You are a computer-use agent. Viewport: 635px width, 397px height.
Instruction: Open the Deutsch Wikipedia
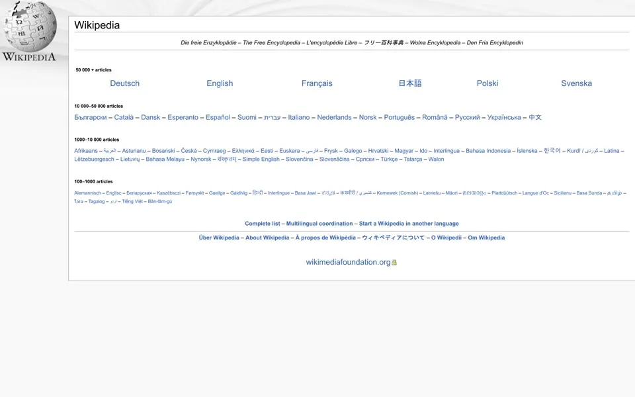pyautogui.click(x=125, y=83)
